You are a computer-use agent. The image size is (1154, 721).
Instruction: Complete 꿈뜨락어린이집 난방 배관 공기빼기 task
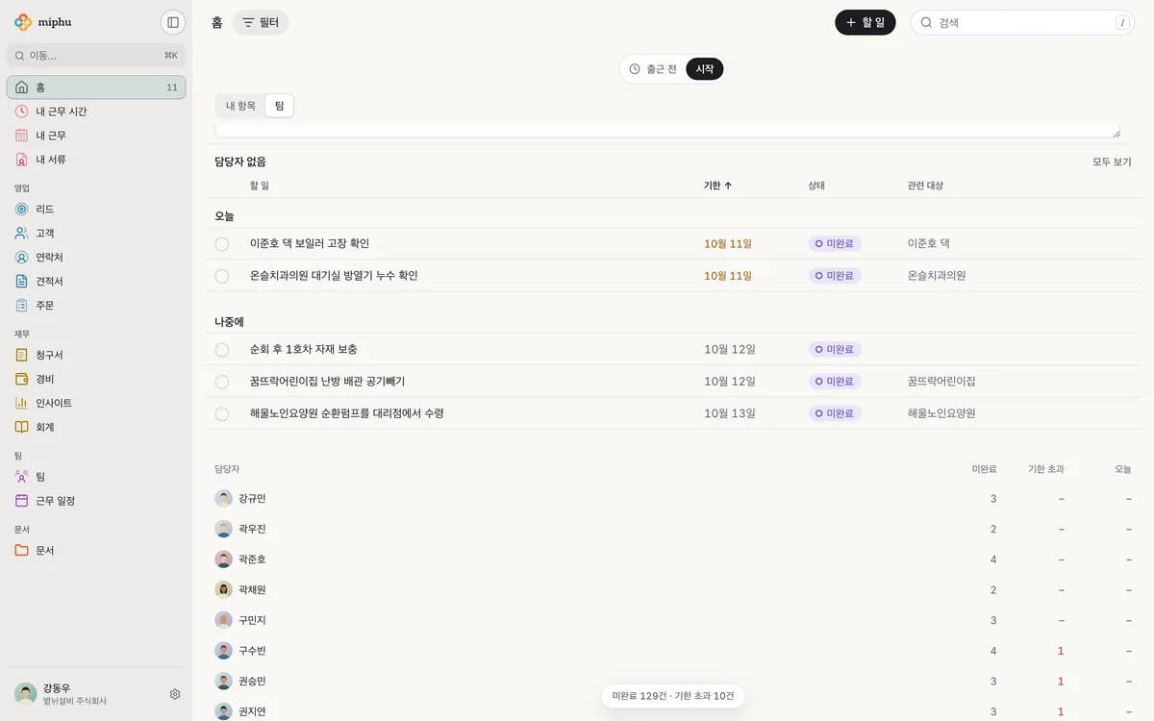tap(222, 382)
